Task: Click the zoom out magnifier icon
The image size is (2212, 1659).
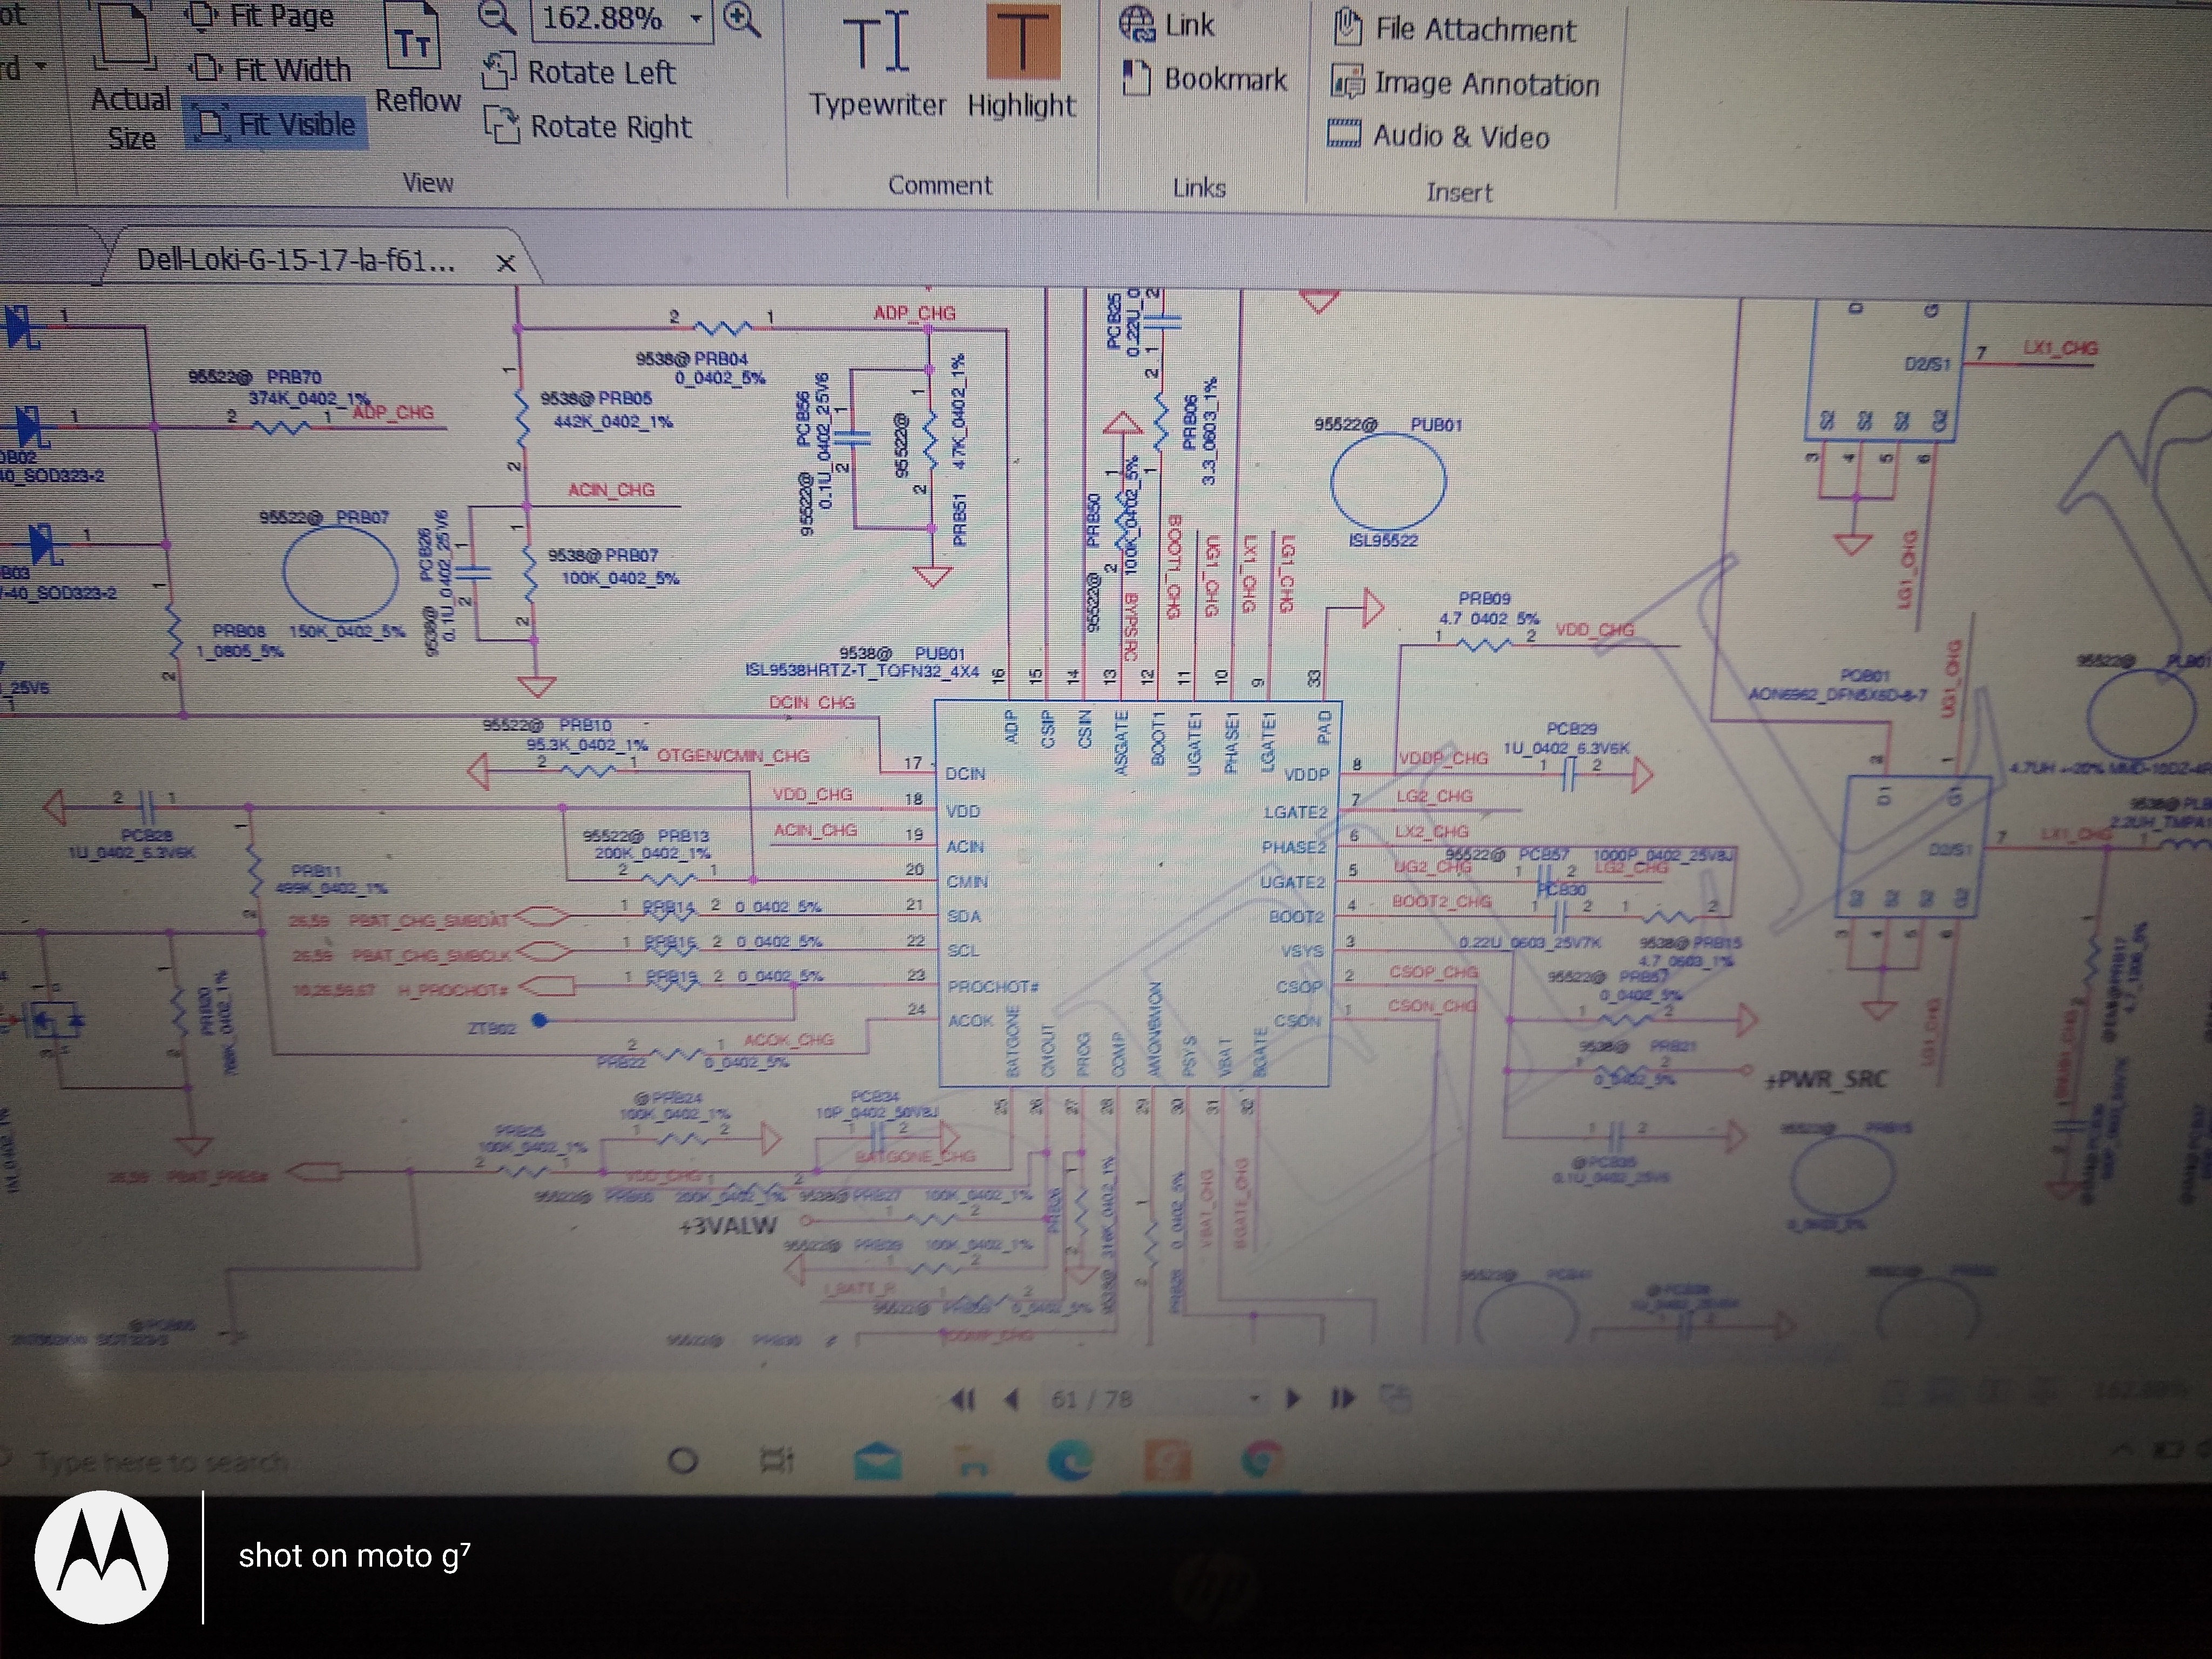Action: (497, 18)
